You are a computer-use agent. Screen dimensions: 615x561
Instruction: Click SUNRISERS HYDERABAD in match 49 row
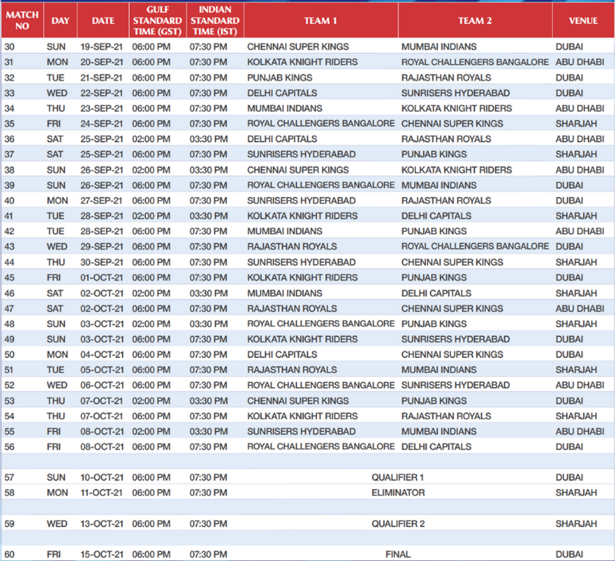coord(455,339)
